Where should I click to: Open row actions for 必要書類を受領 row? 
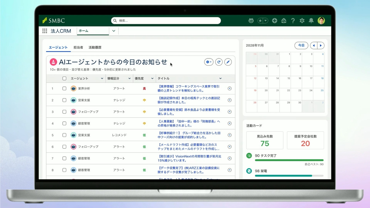[x=229, y=112]
